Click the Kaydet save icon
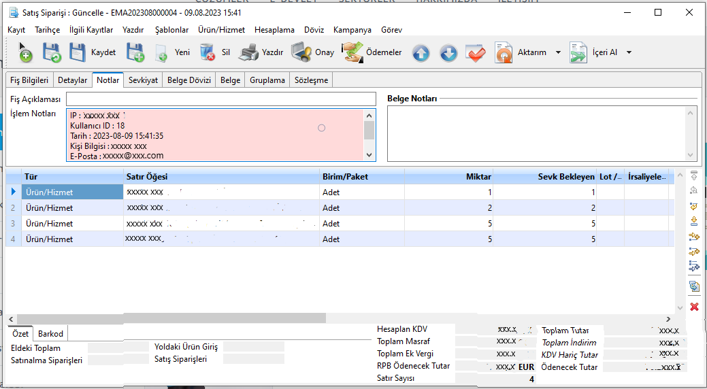The height and width of the screenshot is (389, 707). [x=78, y=52]
